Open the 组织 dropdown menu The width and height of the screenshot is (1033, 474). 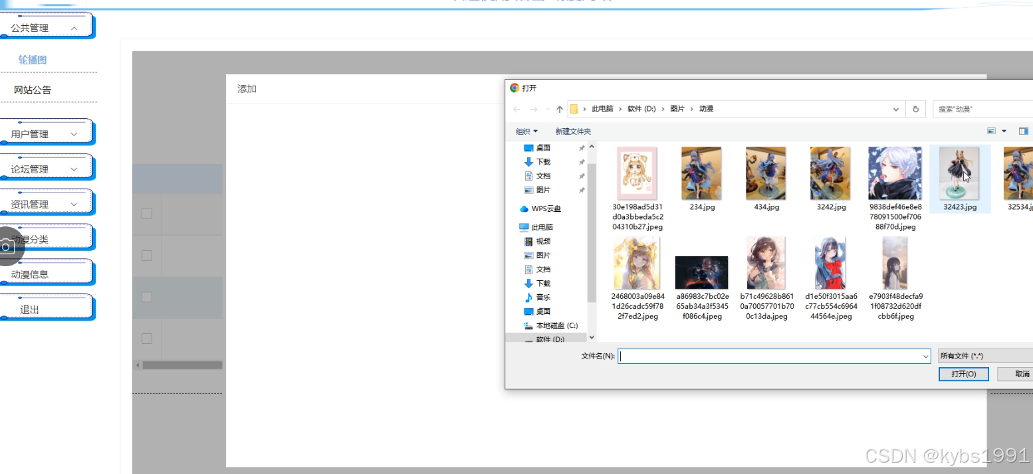click(526, 131)
